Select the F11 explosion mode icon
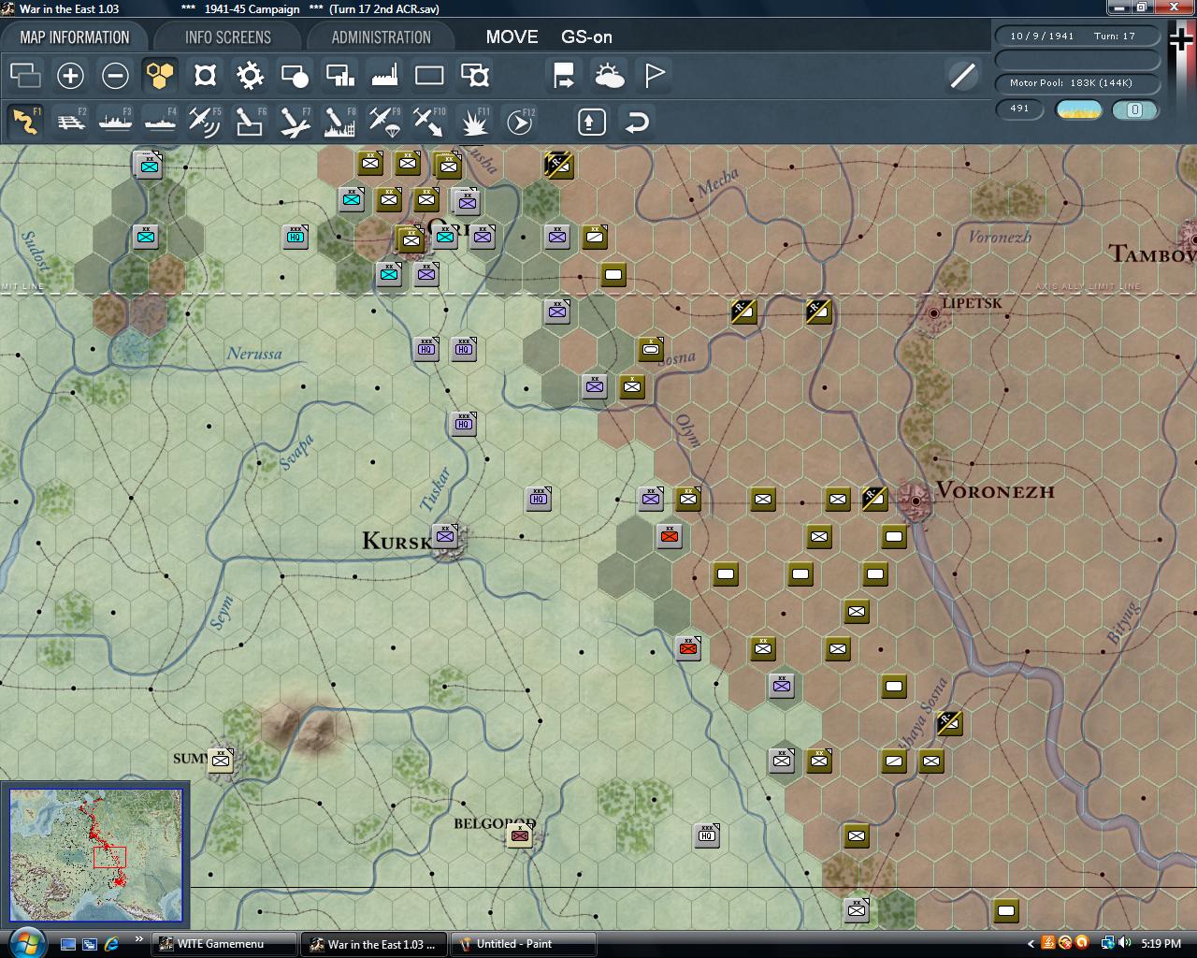Screen dimensions: 1197x958 pyautogui.click(x=474, y=122)
